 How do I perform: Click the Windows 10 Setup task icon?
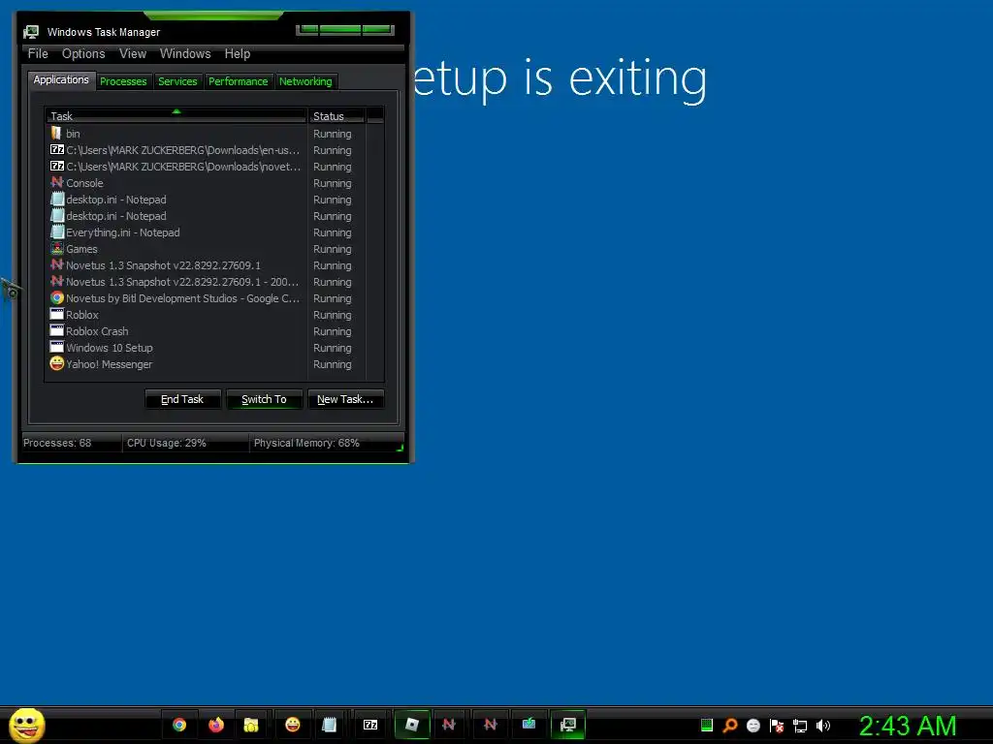pyautogui.click(x=56, y=348)
